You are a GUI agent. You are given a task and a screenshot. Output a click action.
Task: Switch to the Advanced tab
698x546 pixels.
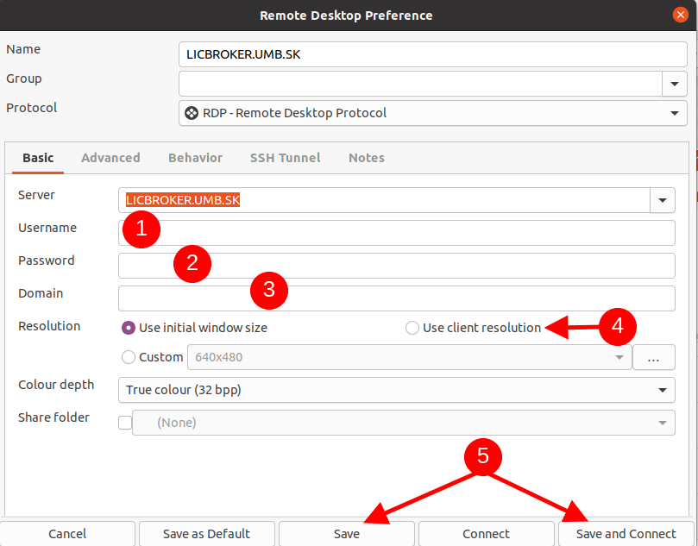pos(110,158)
